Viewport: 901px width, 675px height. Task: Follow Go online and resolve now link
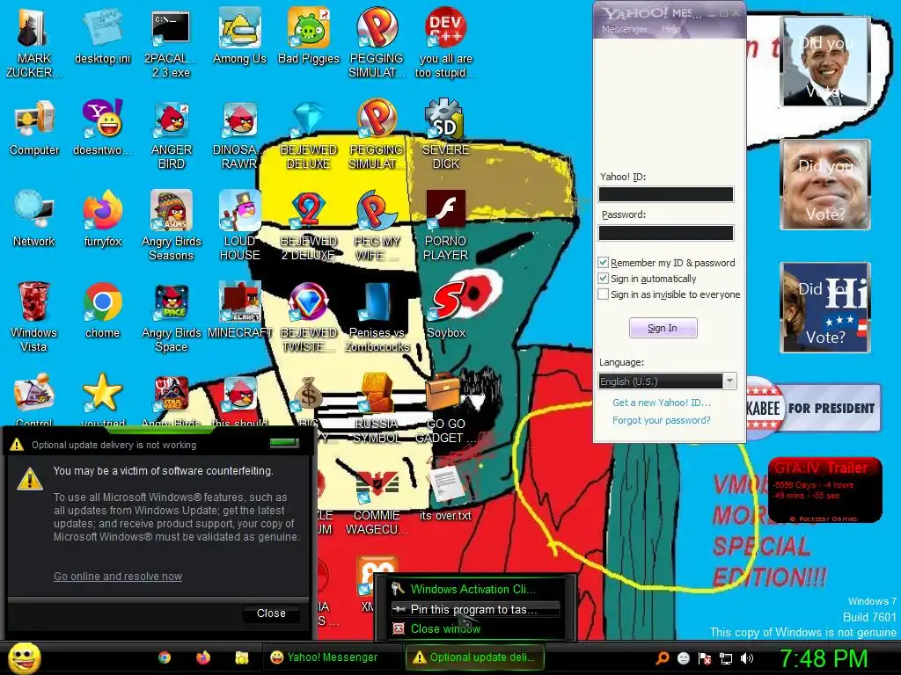[118, 577]
